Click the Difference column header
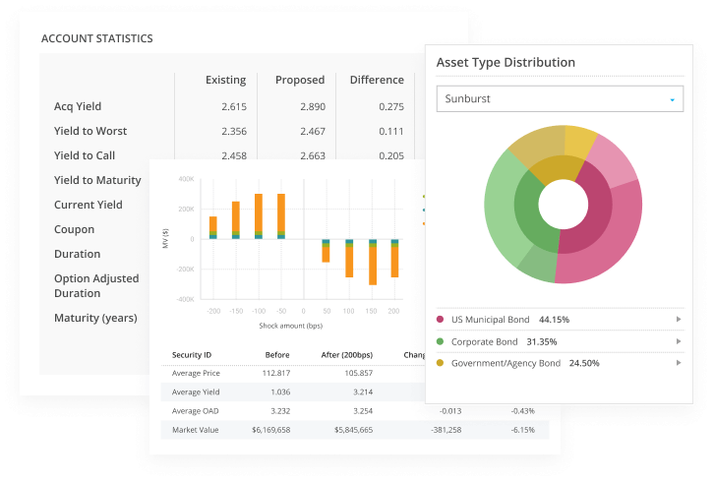This screenshot has width=714, height=482. pyautogui.click(x=377, y=80)
